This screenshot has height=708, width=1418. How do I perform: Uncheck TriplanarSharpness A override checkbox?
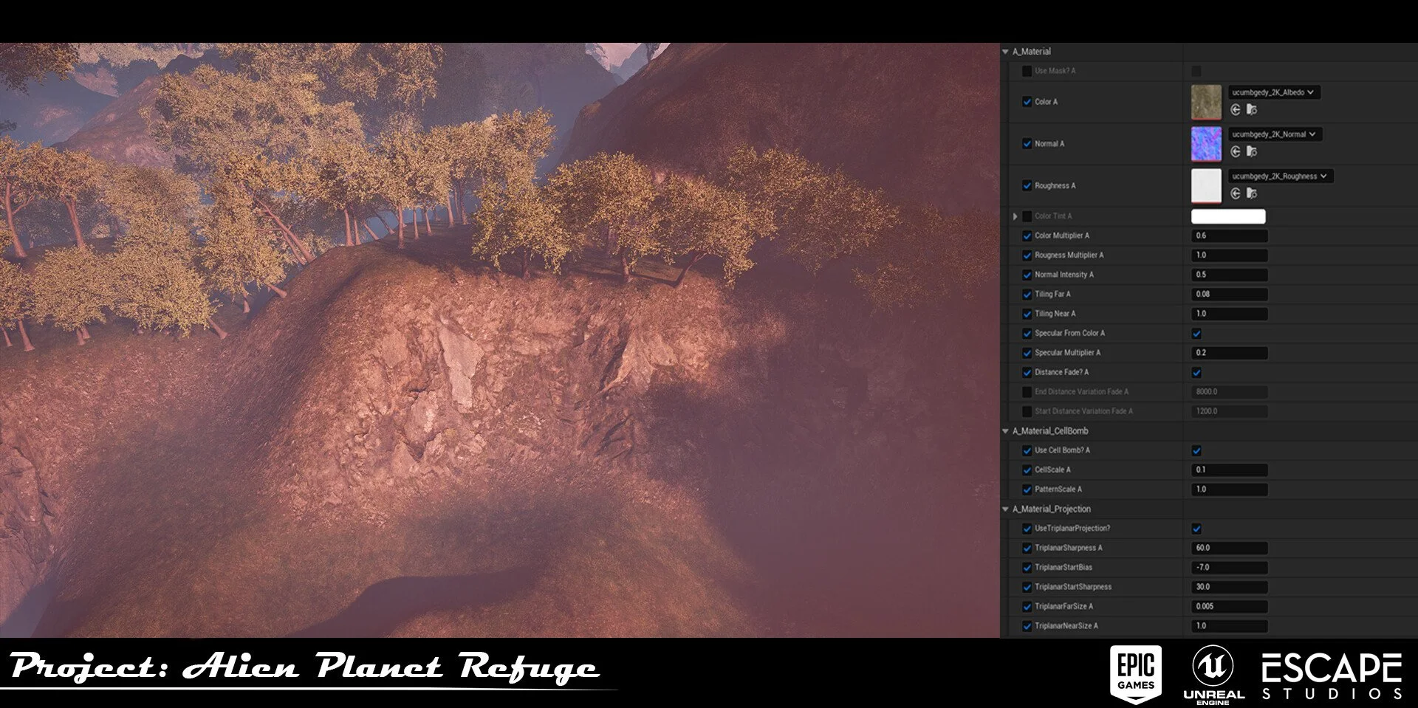(x=1027, y=549)
